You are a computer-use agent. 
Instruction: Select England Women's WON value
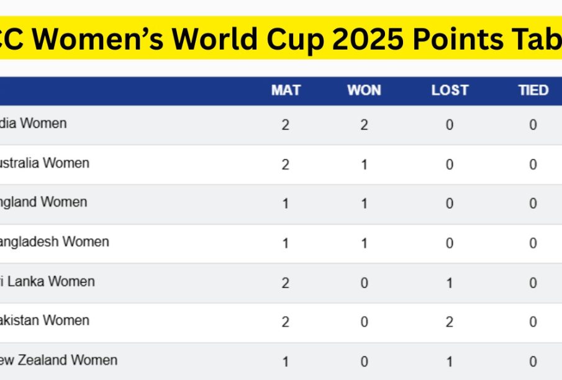pyautogui.click(x=364, y=204)
